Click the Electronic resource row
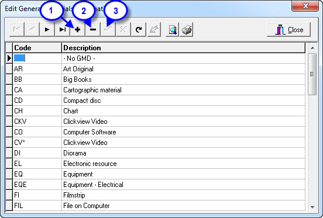Screen dimensions: 323x218 [156, 164]
